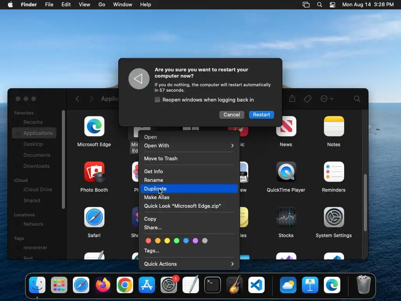Image resolution: width=401 pixels, height=301 pixels.
Task: Check Reopen windows when logging back in
Action: (x=157, y=100)
